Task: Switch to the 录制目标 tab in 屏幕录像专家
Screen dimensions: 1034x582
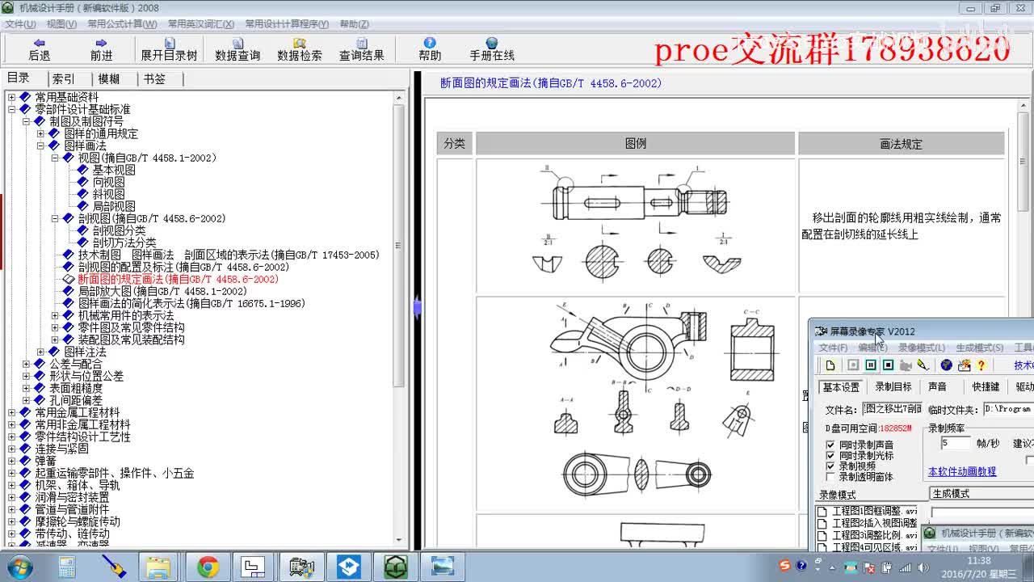Action: 893,386
